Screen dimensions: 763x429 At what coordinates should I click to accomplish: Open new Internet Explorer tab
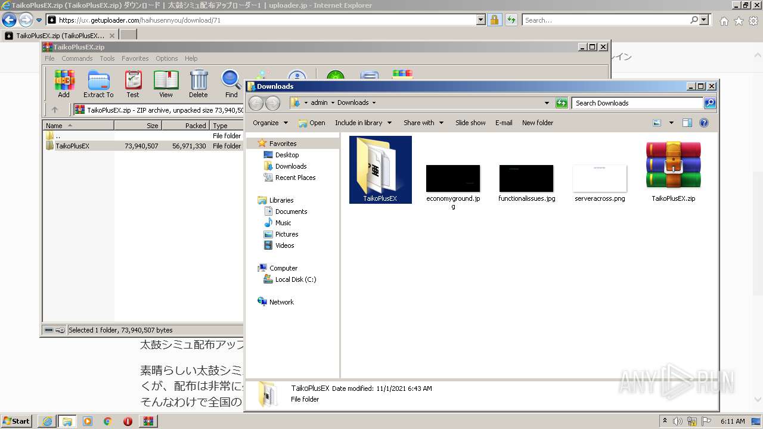(x=128, y=35)
